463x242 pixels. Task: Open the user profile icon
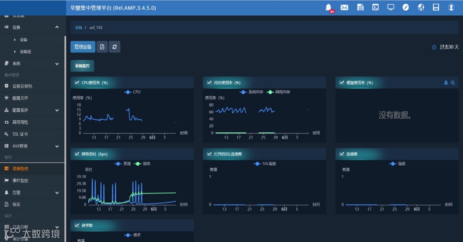click(451, 7)
